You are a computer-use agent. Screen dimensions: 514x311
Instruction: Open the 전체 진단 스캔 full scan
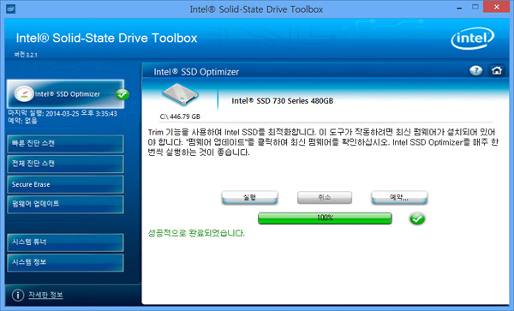coord(65,164)
